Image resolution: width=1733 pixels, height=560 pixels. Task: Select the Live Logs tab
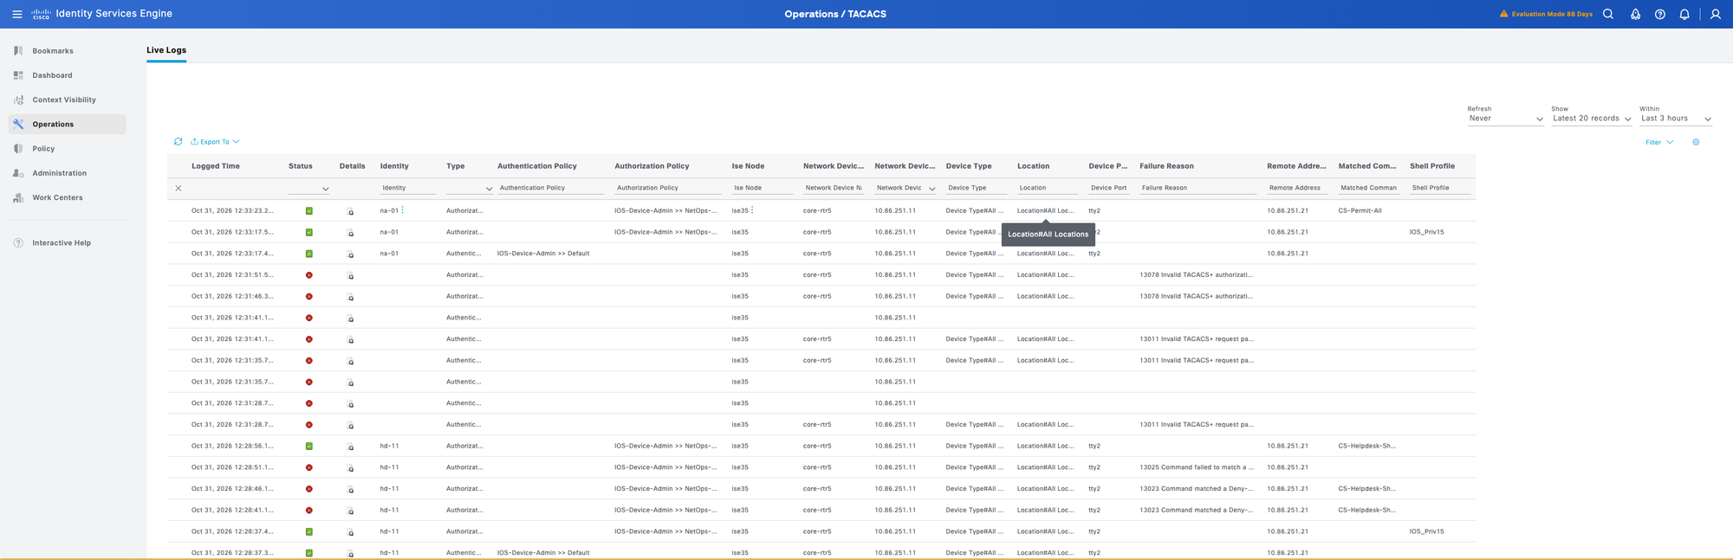[166, 50]
